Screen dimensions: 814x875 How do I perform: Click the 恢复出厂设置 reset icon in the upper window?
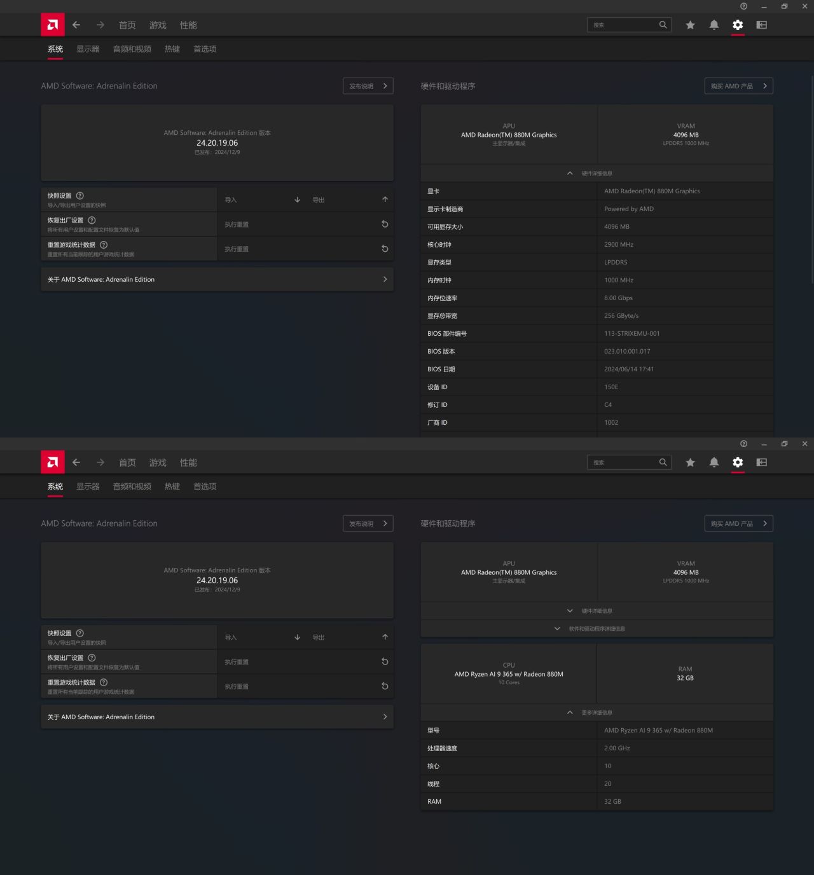pyautogui.click(x=385, y=224)
